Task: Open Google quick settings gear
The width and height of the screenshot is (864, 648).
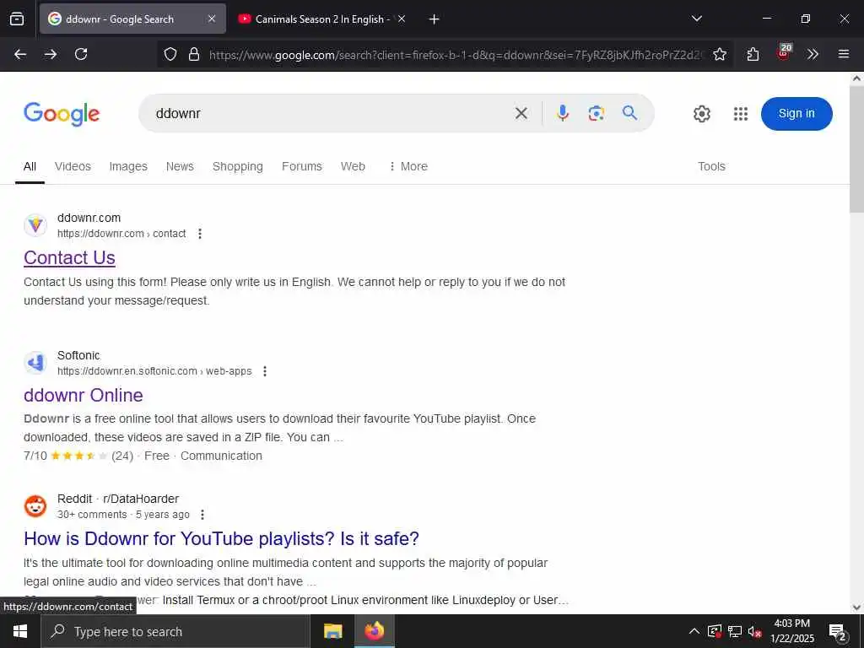Action: (x=702, y=114)
